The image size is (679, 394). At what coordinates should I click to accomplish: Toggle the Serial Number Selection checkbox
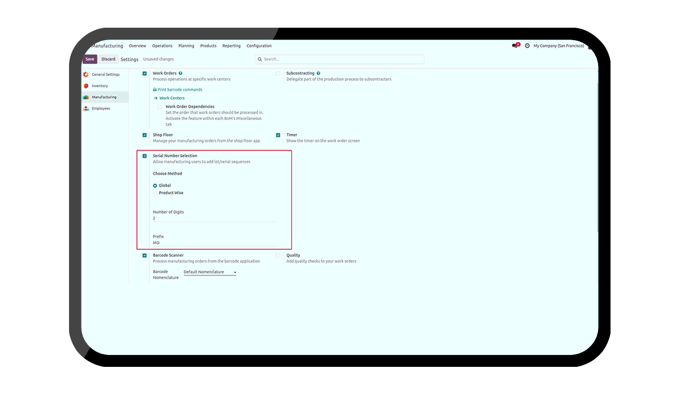(x=144, y=156)
